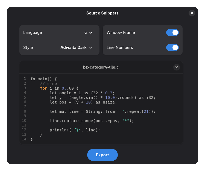Click the "// sine" comment line
205x171 pixels.
[x=48, y=84]
